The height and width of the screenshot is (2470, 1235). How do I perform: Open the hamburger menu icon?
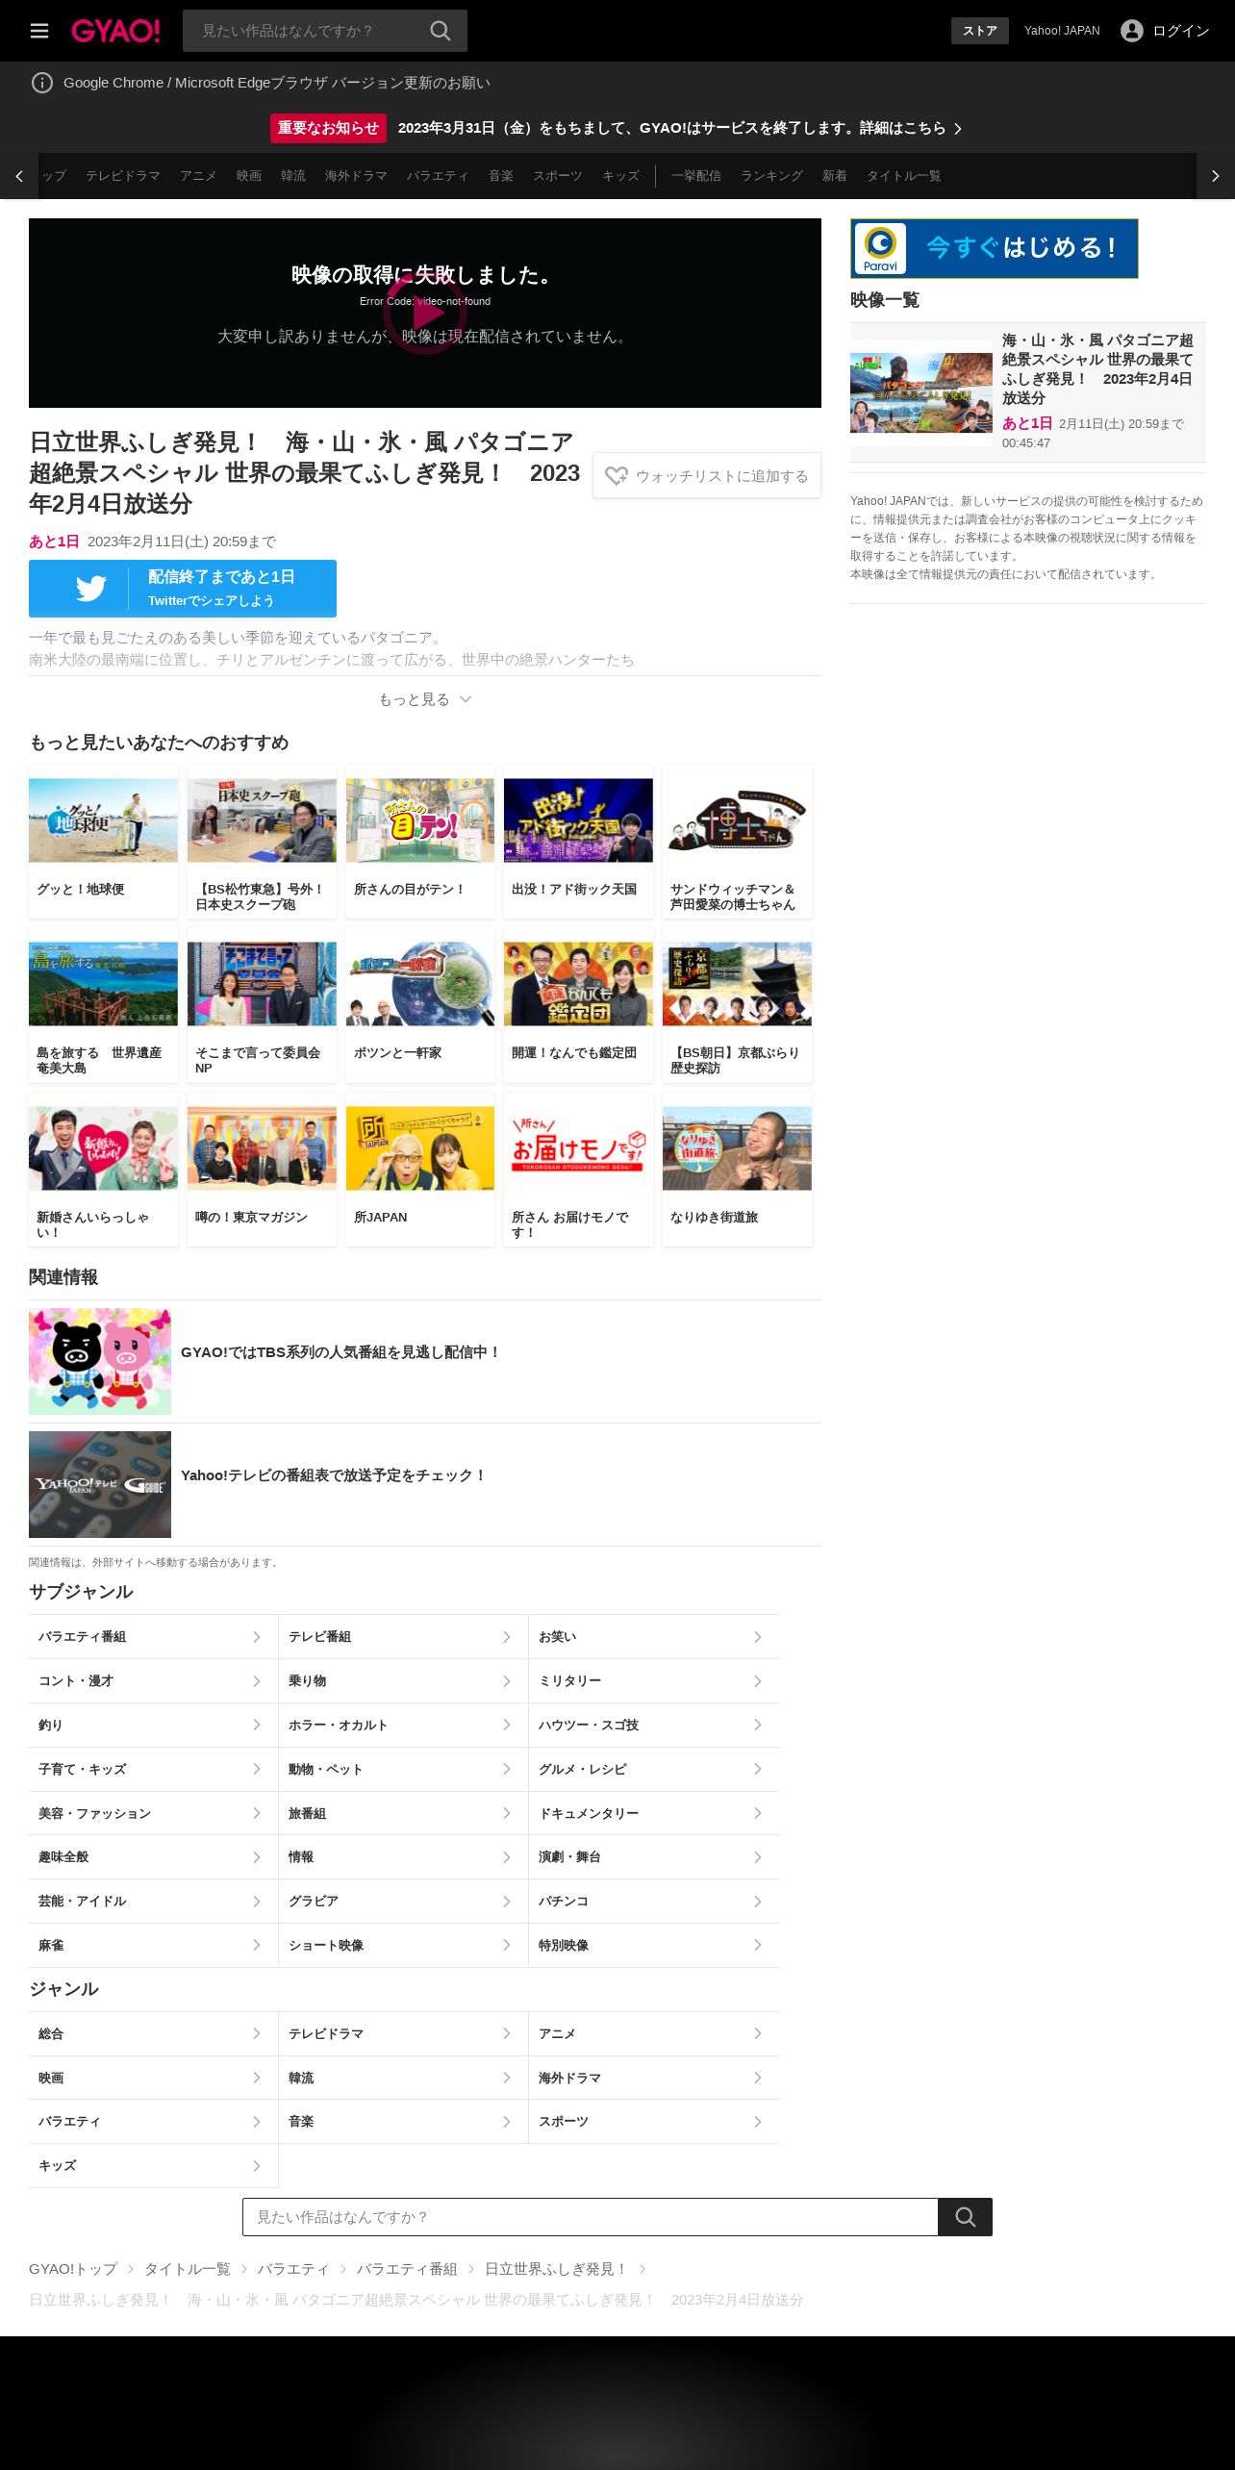point(39,31)
